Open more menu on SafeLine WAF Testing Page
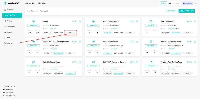Screen dimensions: 200x99 click(195, 62)
